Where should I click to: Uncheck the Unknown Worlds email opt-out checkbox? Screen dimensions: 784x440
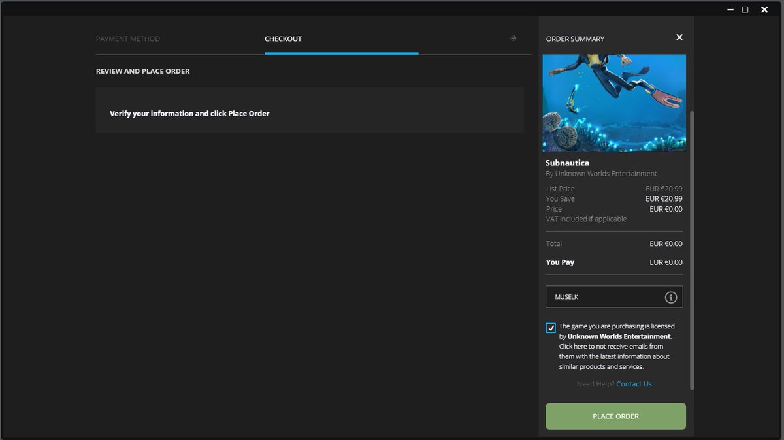[551, 328]
